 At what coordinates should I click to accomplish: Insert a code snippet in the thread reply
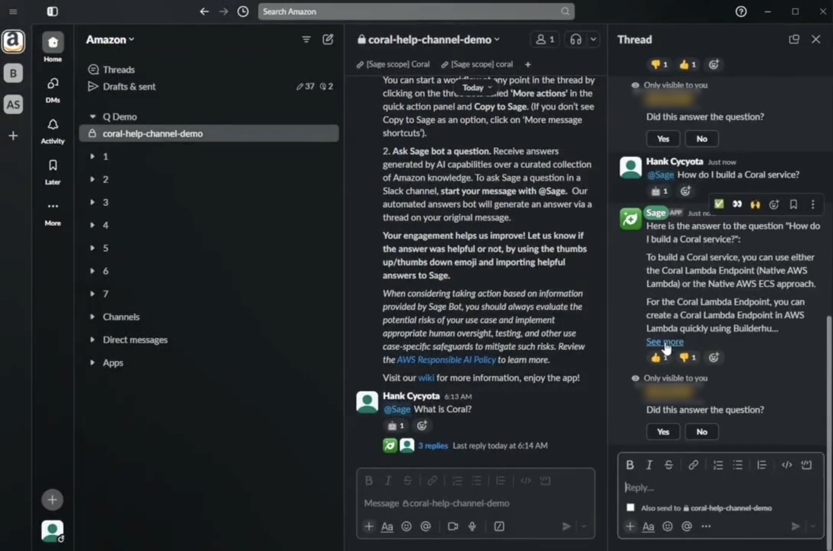[x=786, y=465]
